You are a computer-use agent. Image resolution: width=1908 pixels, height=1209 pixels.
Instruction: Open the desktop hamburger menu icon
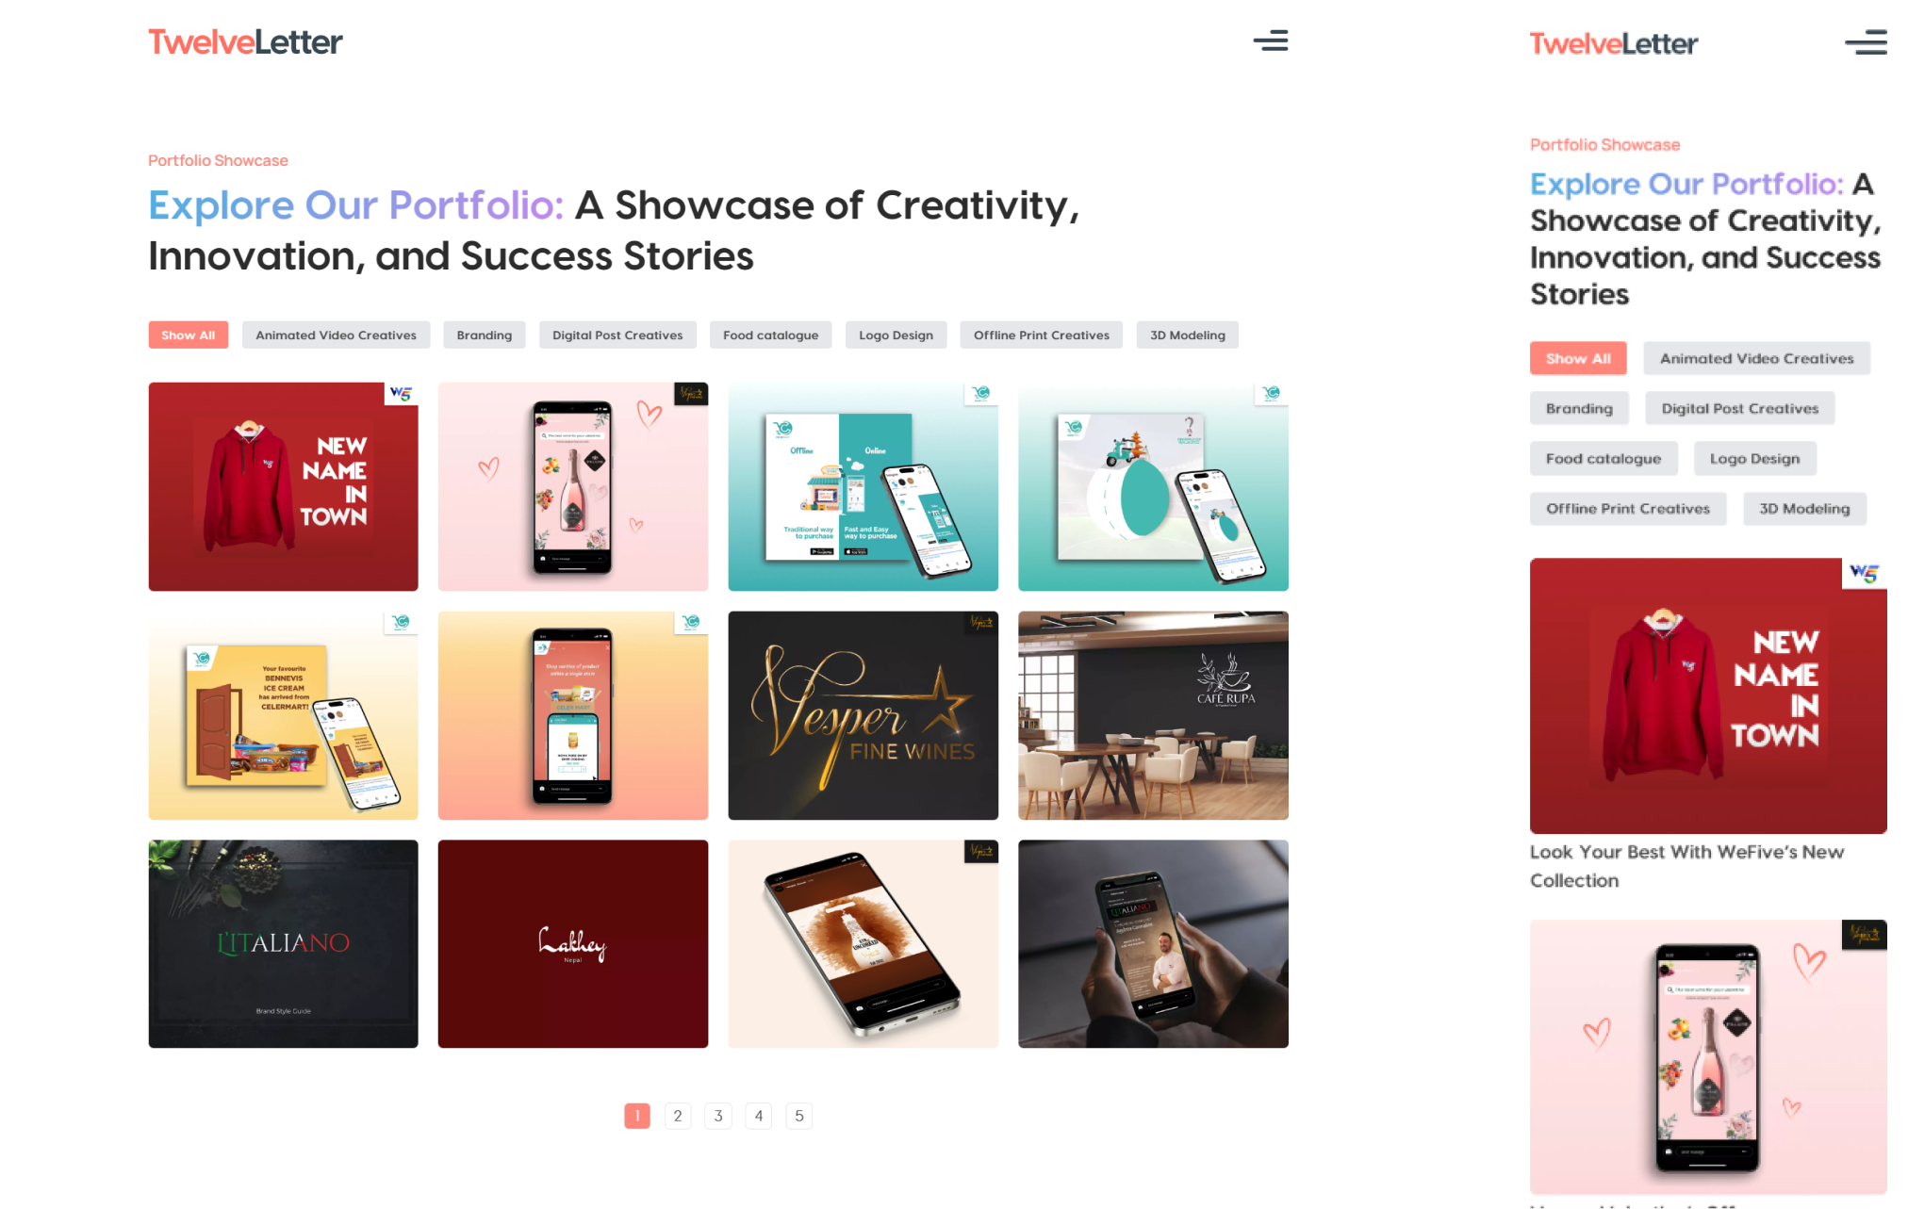click(1270, 41)
